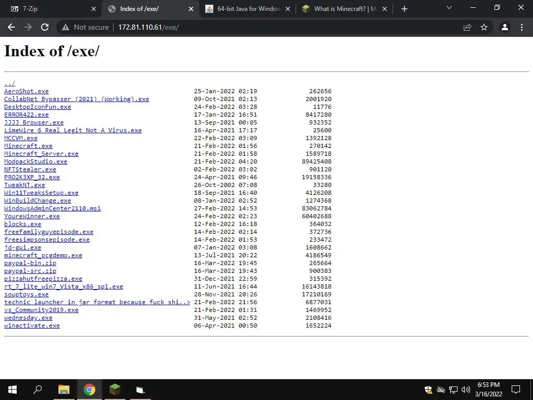This screenshot has height=400, width=533.
Task: Close the Index of /exe/ tab
Action: coord(191,9)
